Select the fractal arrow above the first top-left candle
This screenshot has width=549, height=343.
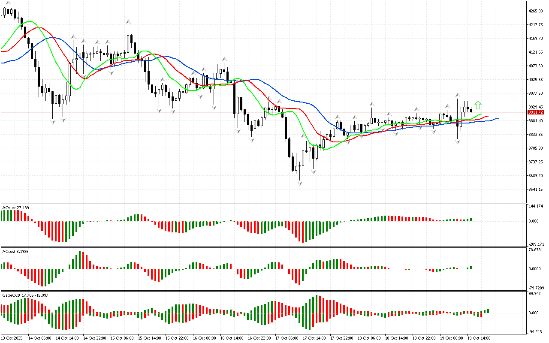click(x=8, y=3)
